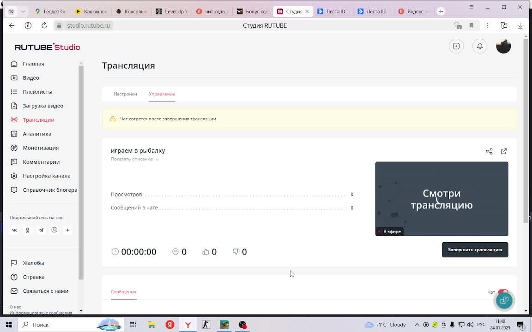Click the studio.rutube.ru address field
This screenshot has width=532, height=332.
point(88,25)
